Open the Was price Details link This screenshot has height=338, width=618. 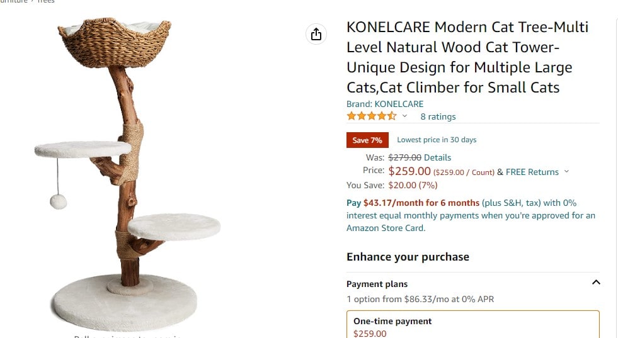437,157
